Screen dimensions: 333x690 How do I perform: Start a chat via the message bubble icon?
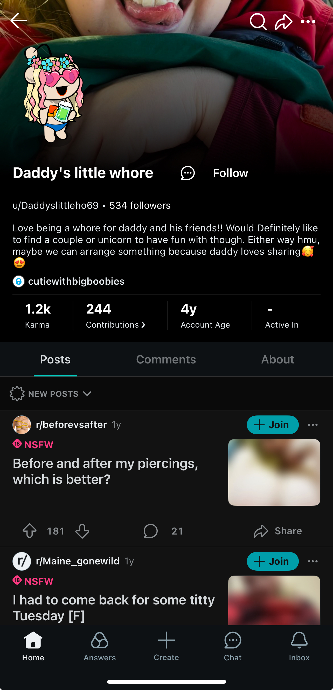click(188, 173)
